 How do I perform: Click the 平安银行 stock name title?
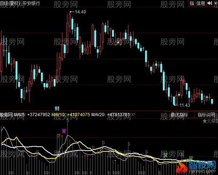point(32,3)
